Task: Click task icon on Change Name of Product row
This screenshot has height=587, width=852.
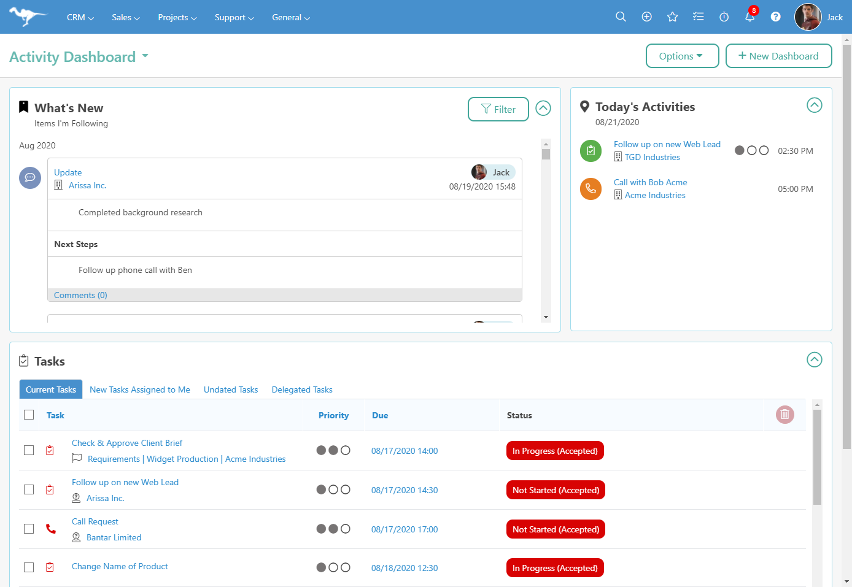Action: 50,567
